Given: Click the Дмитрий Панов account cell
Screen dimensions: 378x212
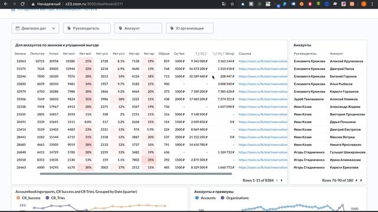Looking at the screenshot, I should click(x=342, y=69).
